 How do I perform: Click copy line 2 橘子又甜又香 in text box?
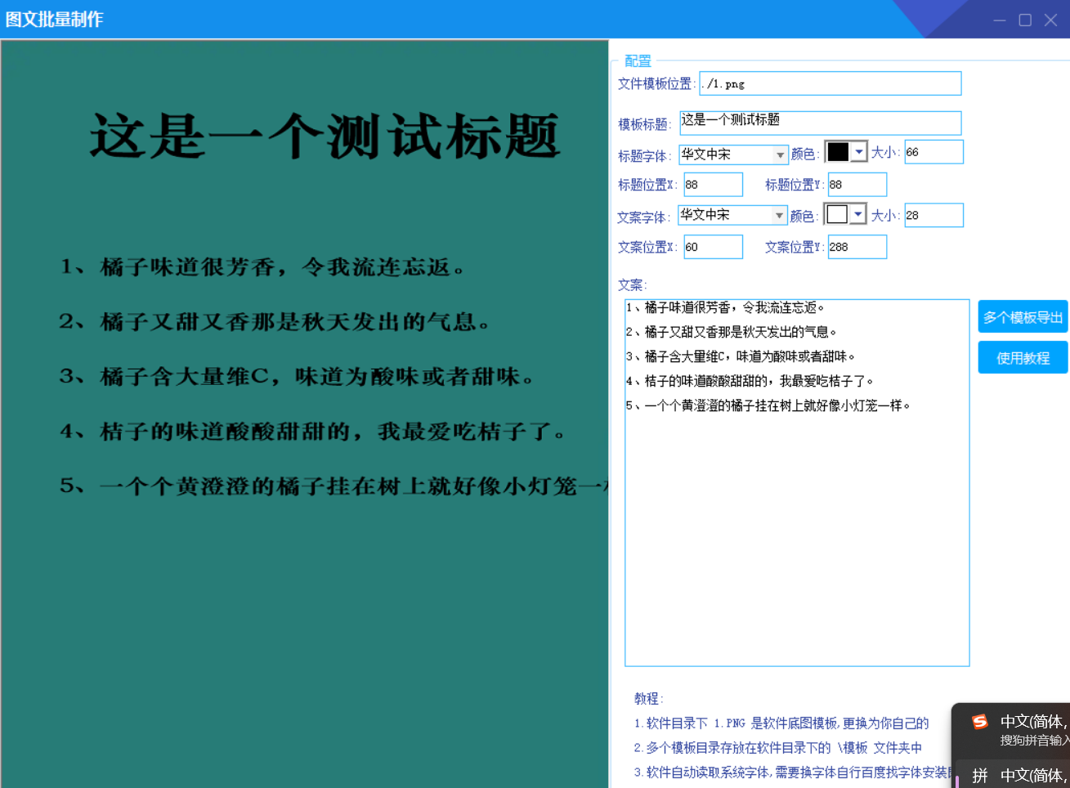pos(732,332)
